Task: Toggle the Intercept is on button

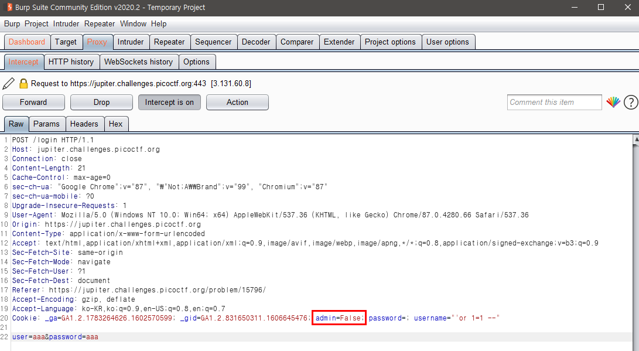Action: click(169, 103)
